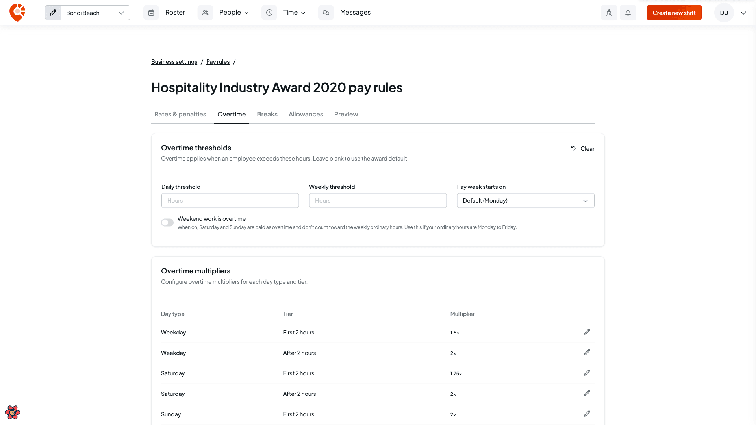Click the People icon
This screenshot has height=425, width=756.
point(205,13)
